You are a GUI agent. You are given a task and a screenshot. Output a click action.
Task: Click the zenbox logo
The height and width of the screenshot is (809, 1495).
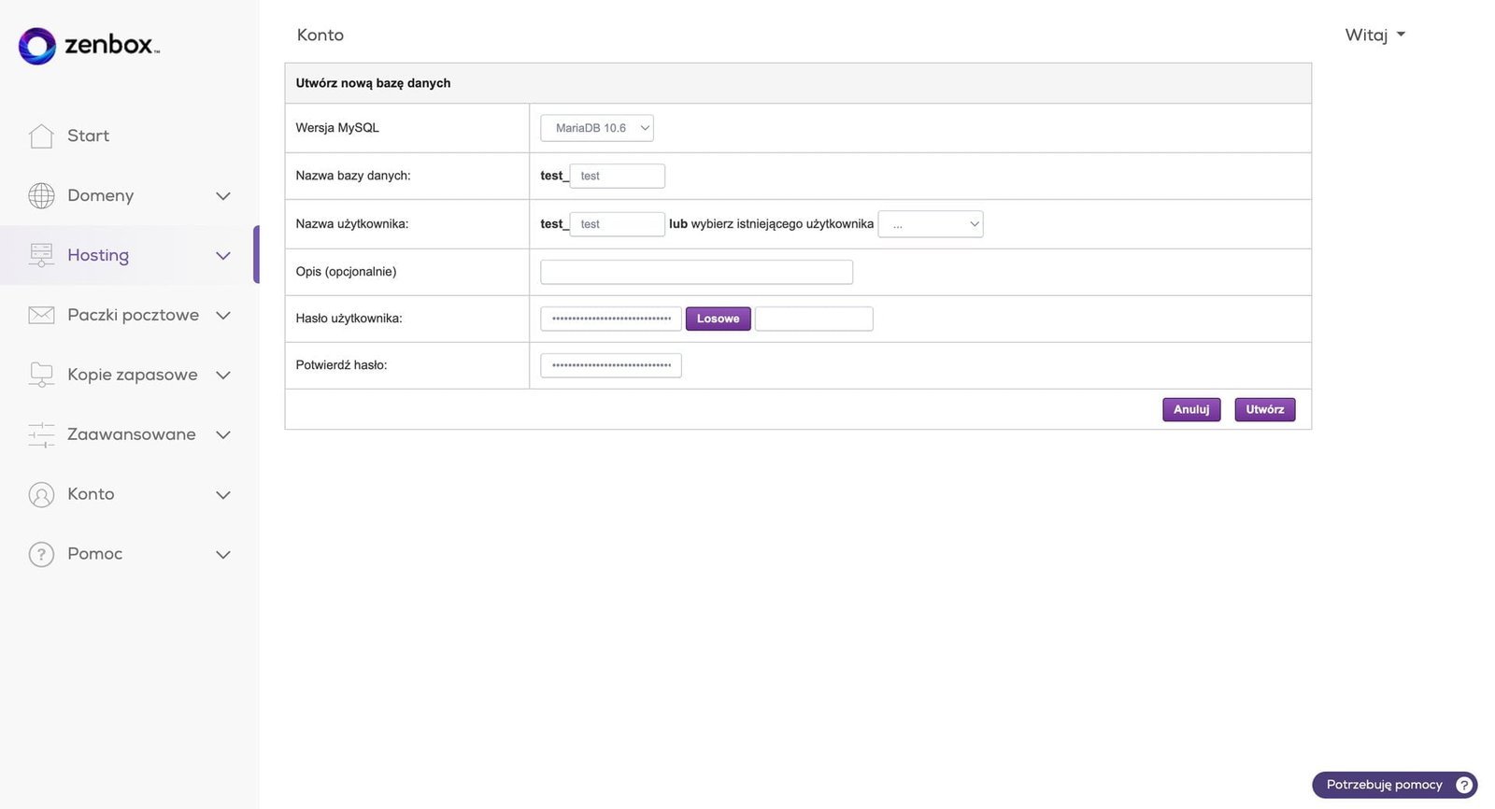(89, 45)
